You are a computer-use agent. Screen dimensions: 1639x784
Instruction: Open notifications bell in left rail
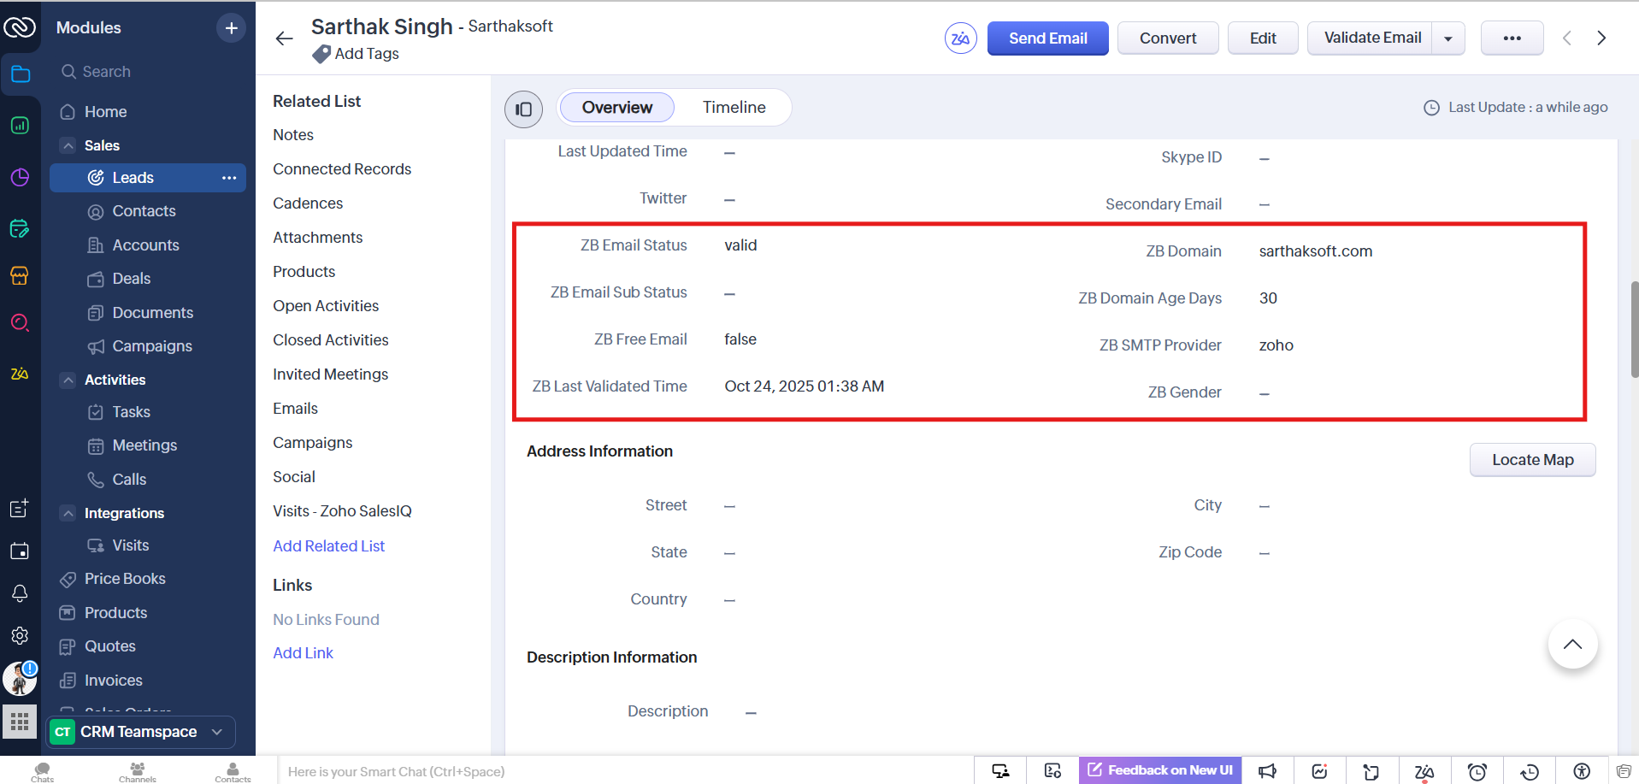pyautogui.click(x=20, y=593)
